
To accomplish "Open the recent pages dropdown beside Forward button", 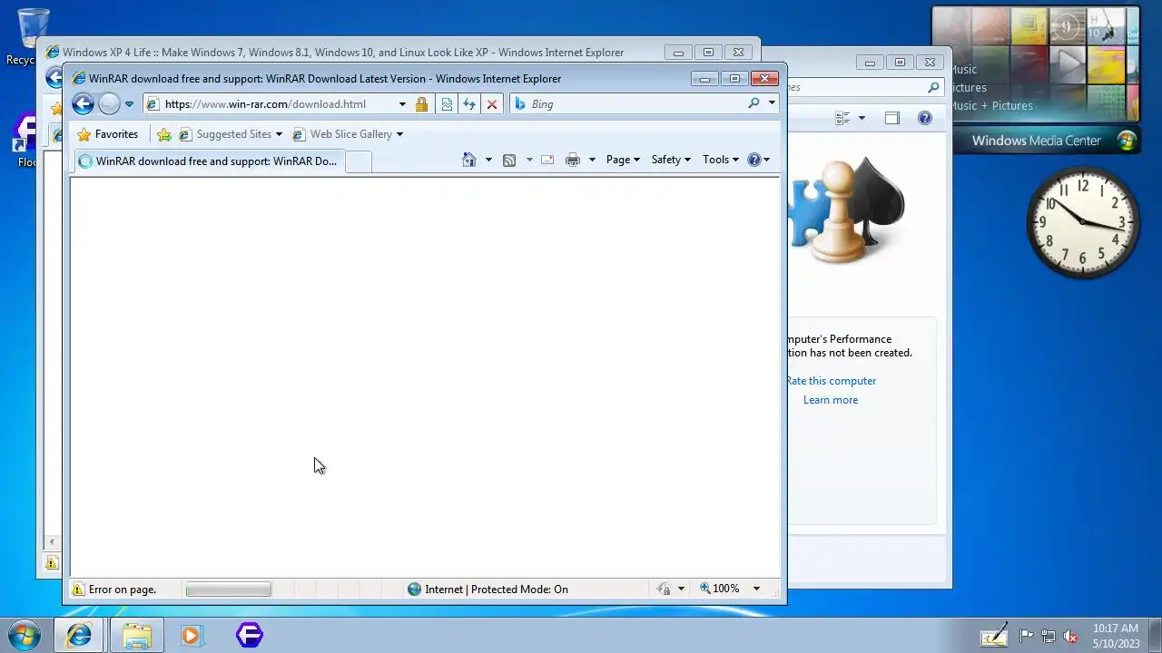I will [129, 104].
